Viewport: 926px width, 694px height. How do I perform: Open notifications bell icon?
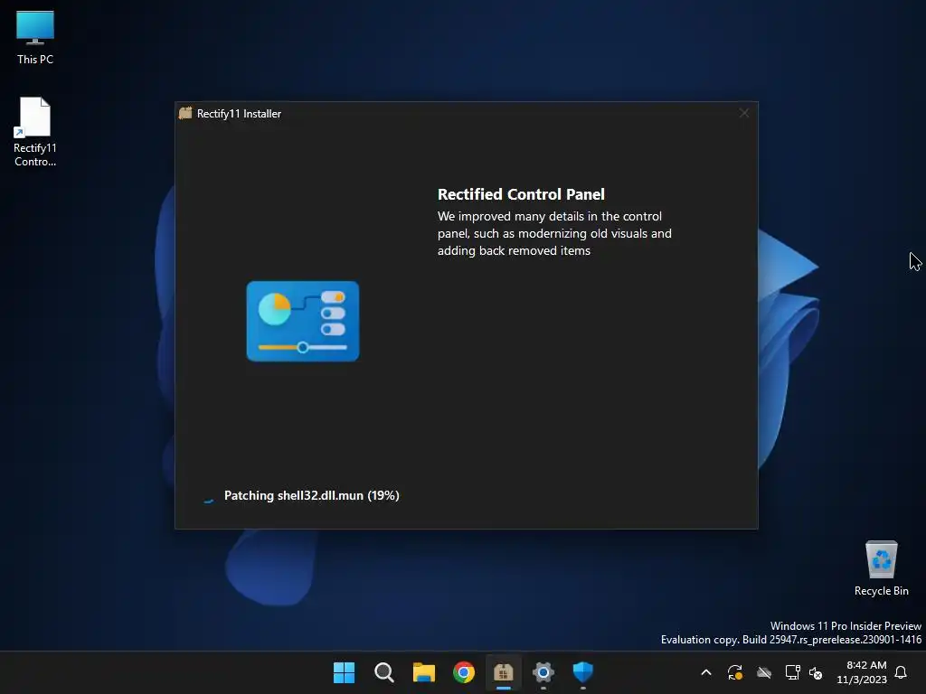[902, 672]
